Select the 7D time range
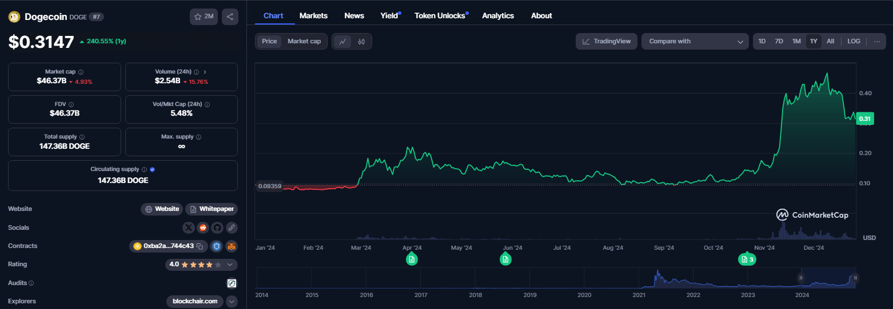This screenshot has height=309, width=893. (779, 42)
